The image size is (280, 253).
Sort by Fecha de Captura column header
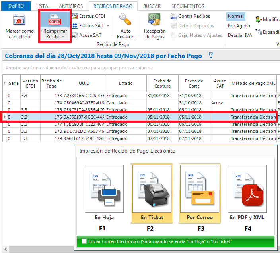coord(162,83)
